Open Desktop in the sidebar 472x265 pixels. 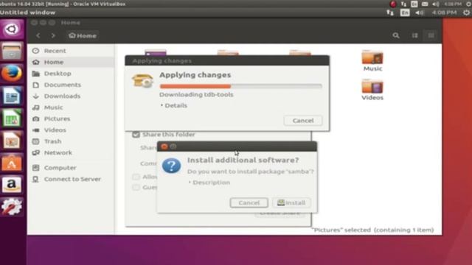coord(71,74)
